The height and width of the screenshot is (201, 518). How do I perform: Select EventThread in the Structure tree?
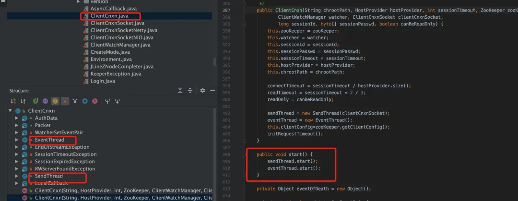pos(49,140)
